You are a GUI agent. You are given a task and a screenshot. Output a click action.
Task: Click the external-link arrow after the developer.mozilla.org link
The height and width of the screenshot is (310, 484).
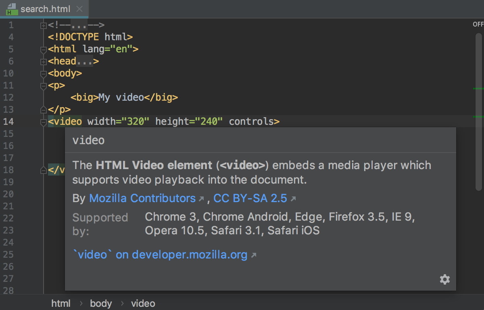[x=255, y=254]
